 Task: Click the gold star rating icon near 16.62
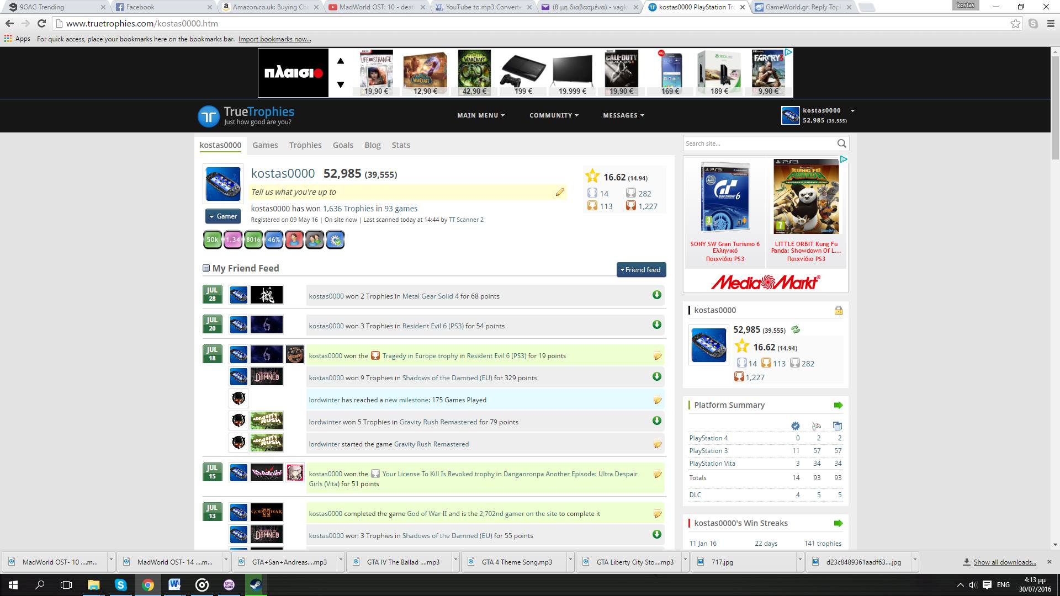592,177
